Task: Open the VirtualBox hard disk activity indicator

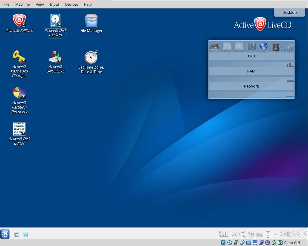Action: click(223, 243)
